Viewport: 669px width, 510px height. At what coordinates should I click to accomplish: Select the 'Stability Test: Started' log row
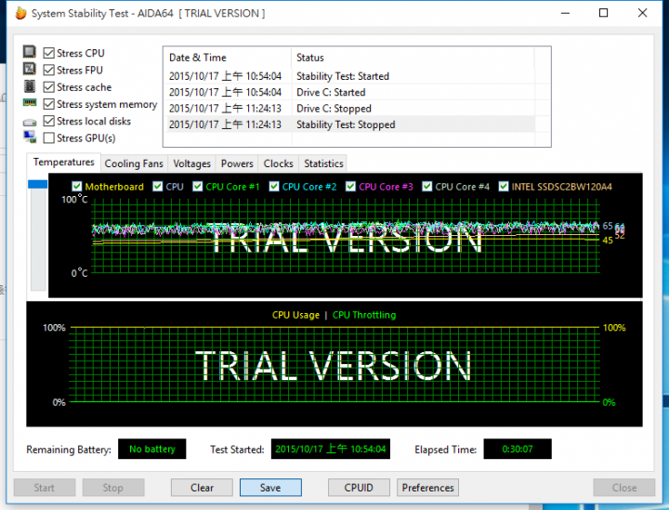350,76
